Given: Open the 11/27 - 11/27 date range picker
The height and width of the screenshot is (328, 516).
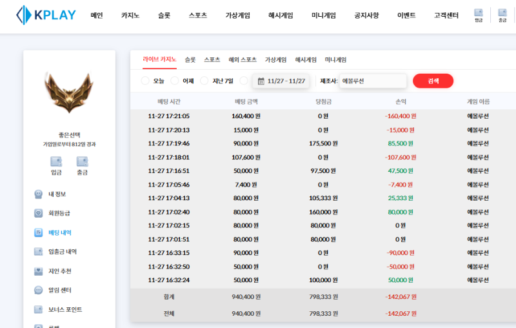Looking at the screenshot, I should point(281,81).
